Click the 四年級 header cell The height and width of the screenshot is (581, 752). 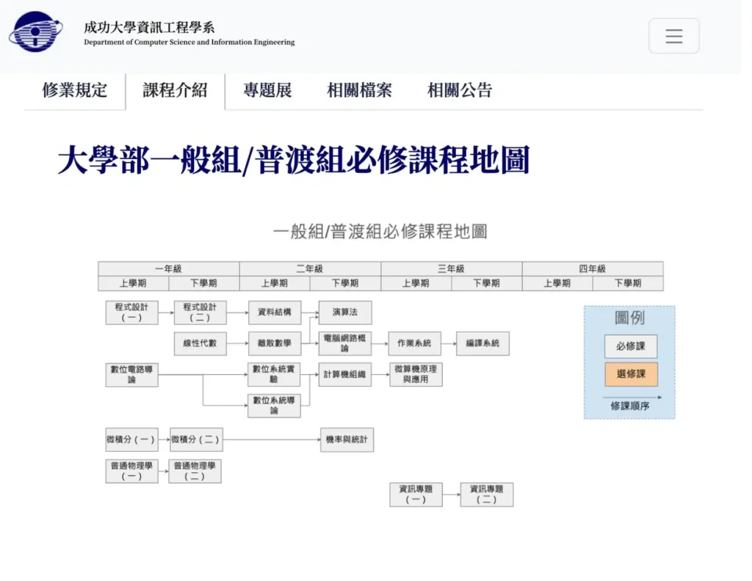[x=593, y=268]
